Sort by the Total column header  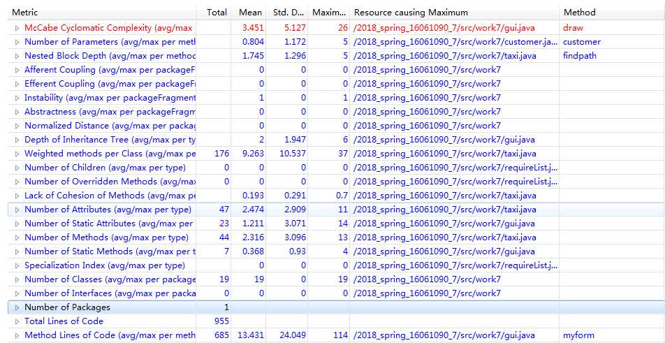pos(214,13)
